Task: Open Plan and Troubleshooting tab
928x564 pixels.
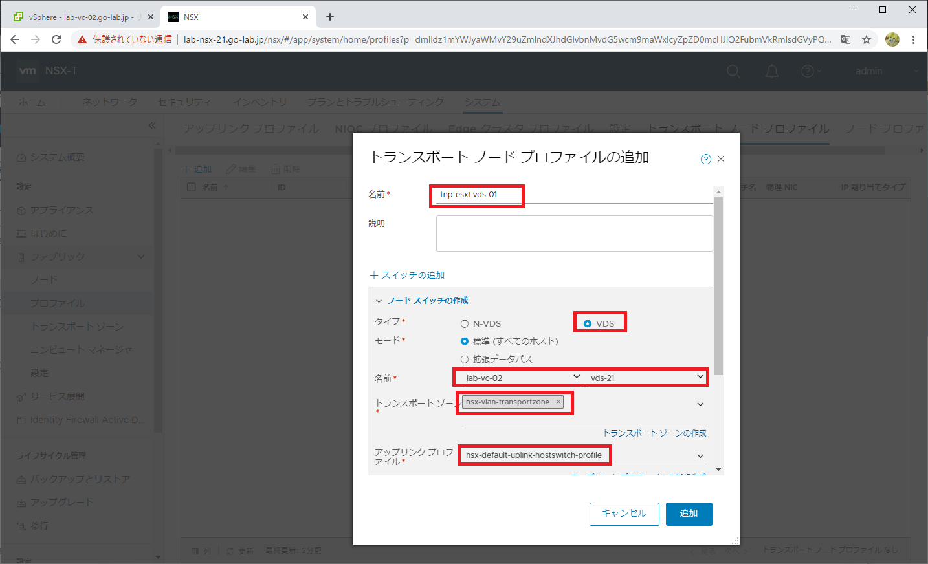Action: (375, 102)
